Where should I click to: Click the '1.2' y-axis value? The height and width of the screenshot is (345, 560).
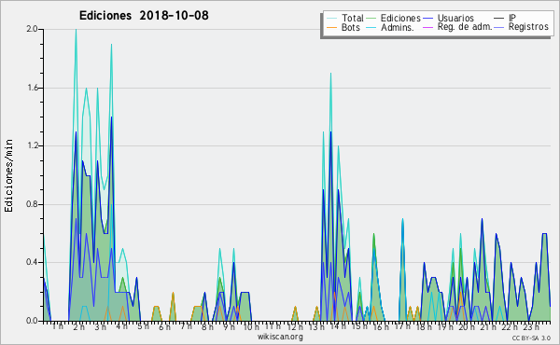coord(33,145)
